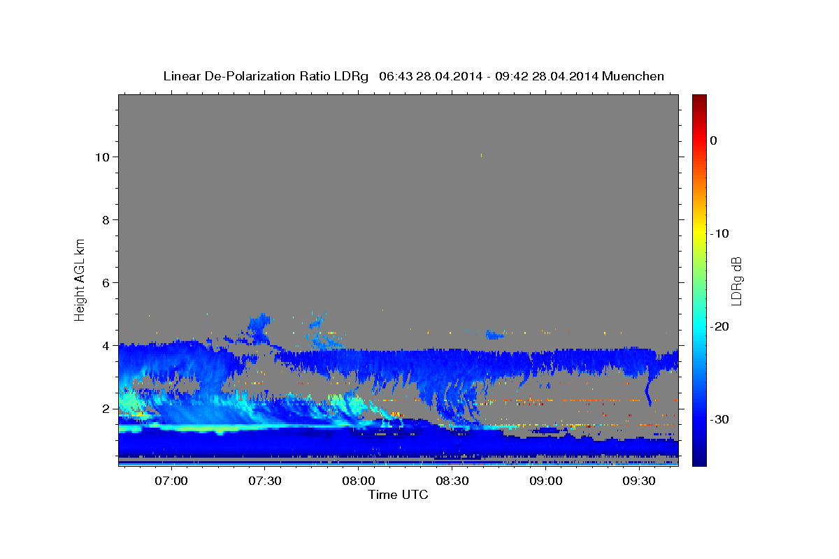
Task: Click the '07:00' time tick label
Action: [171, 481]
